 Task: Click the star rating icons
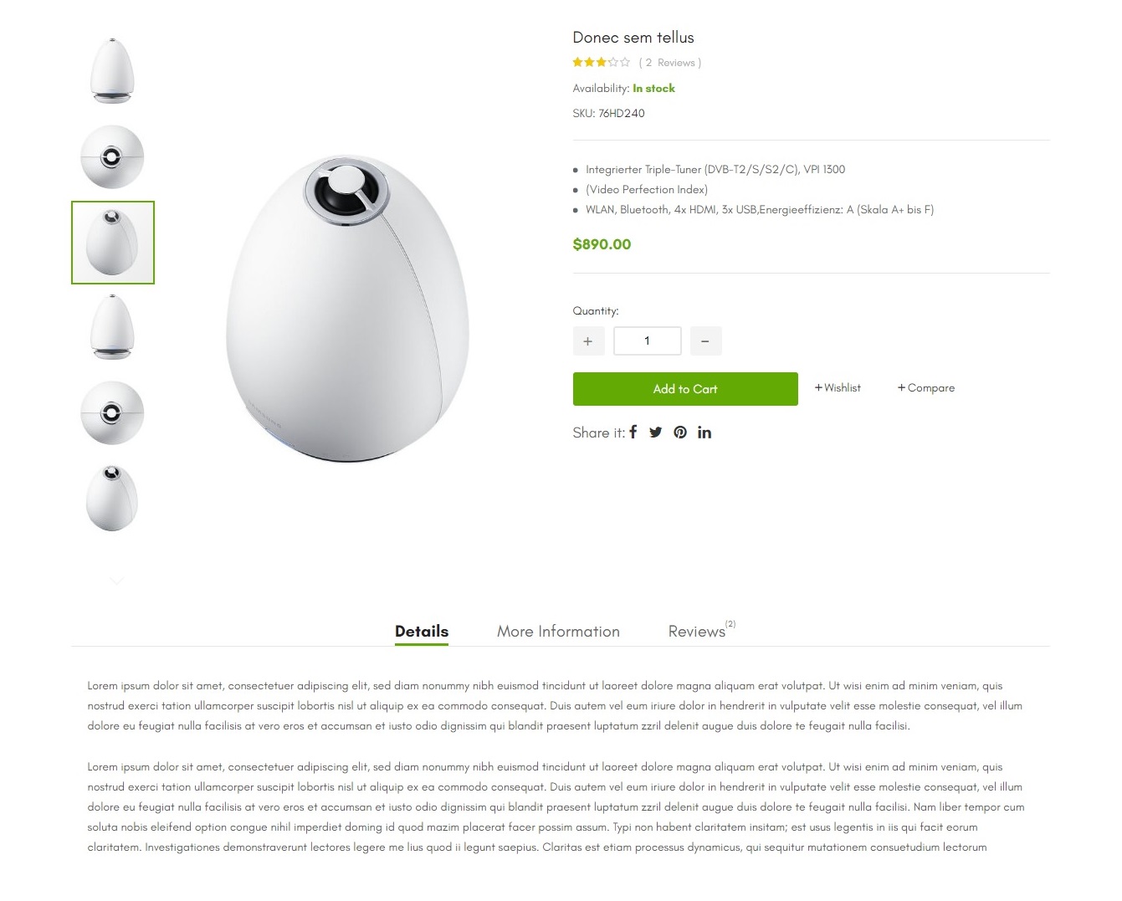[601, 63]
